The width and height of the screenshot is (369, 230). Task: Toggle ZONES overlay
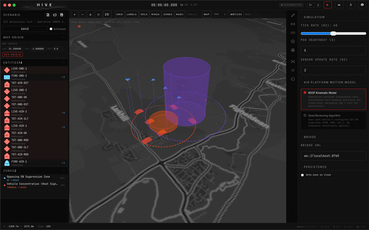(168, 14)
